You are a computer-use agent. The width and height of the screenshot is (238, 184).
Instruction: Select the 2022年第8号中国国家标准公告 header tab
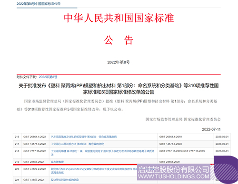click(39, 4)
